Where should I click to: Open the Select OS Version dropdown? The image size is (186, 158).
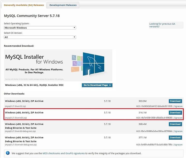tap(40, 37)
